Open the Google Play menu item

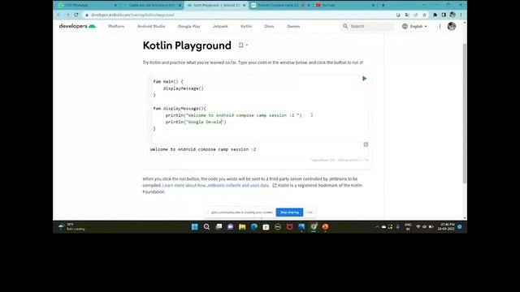(x=188, y=26)
